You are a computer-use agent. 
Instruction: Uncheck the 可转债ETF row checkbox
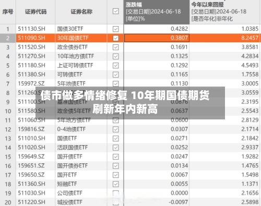(x=116, y=75)
